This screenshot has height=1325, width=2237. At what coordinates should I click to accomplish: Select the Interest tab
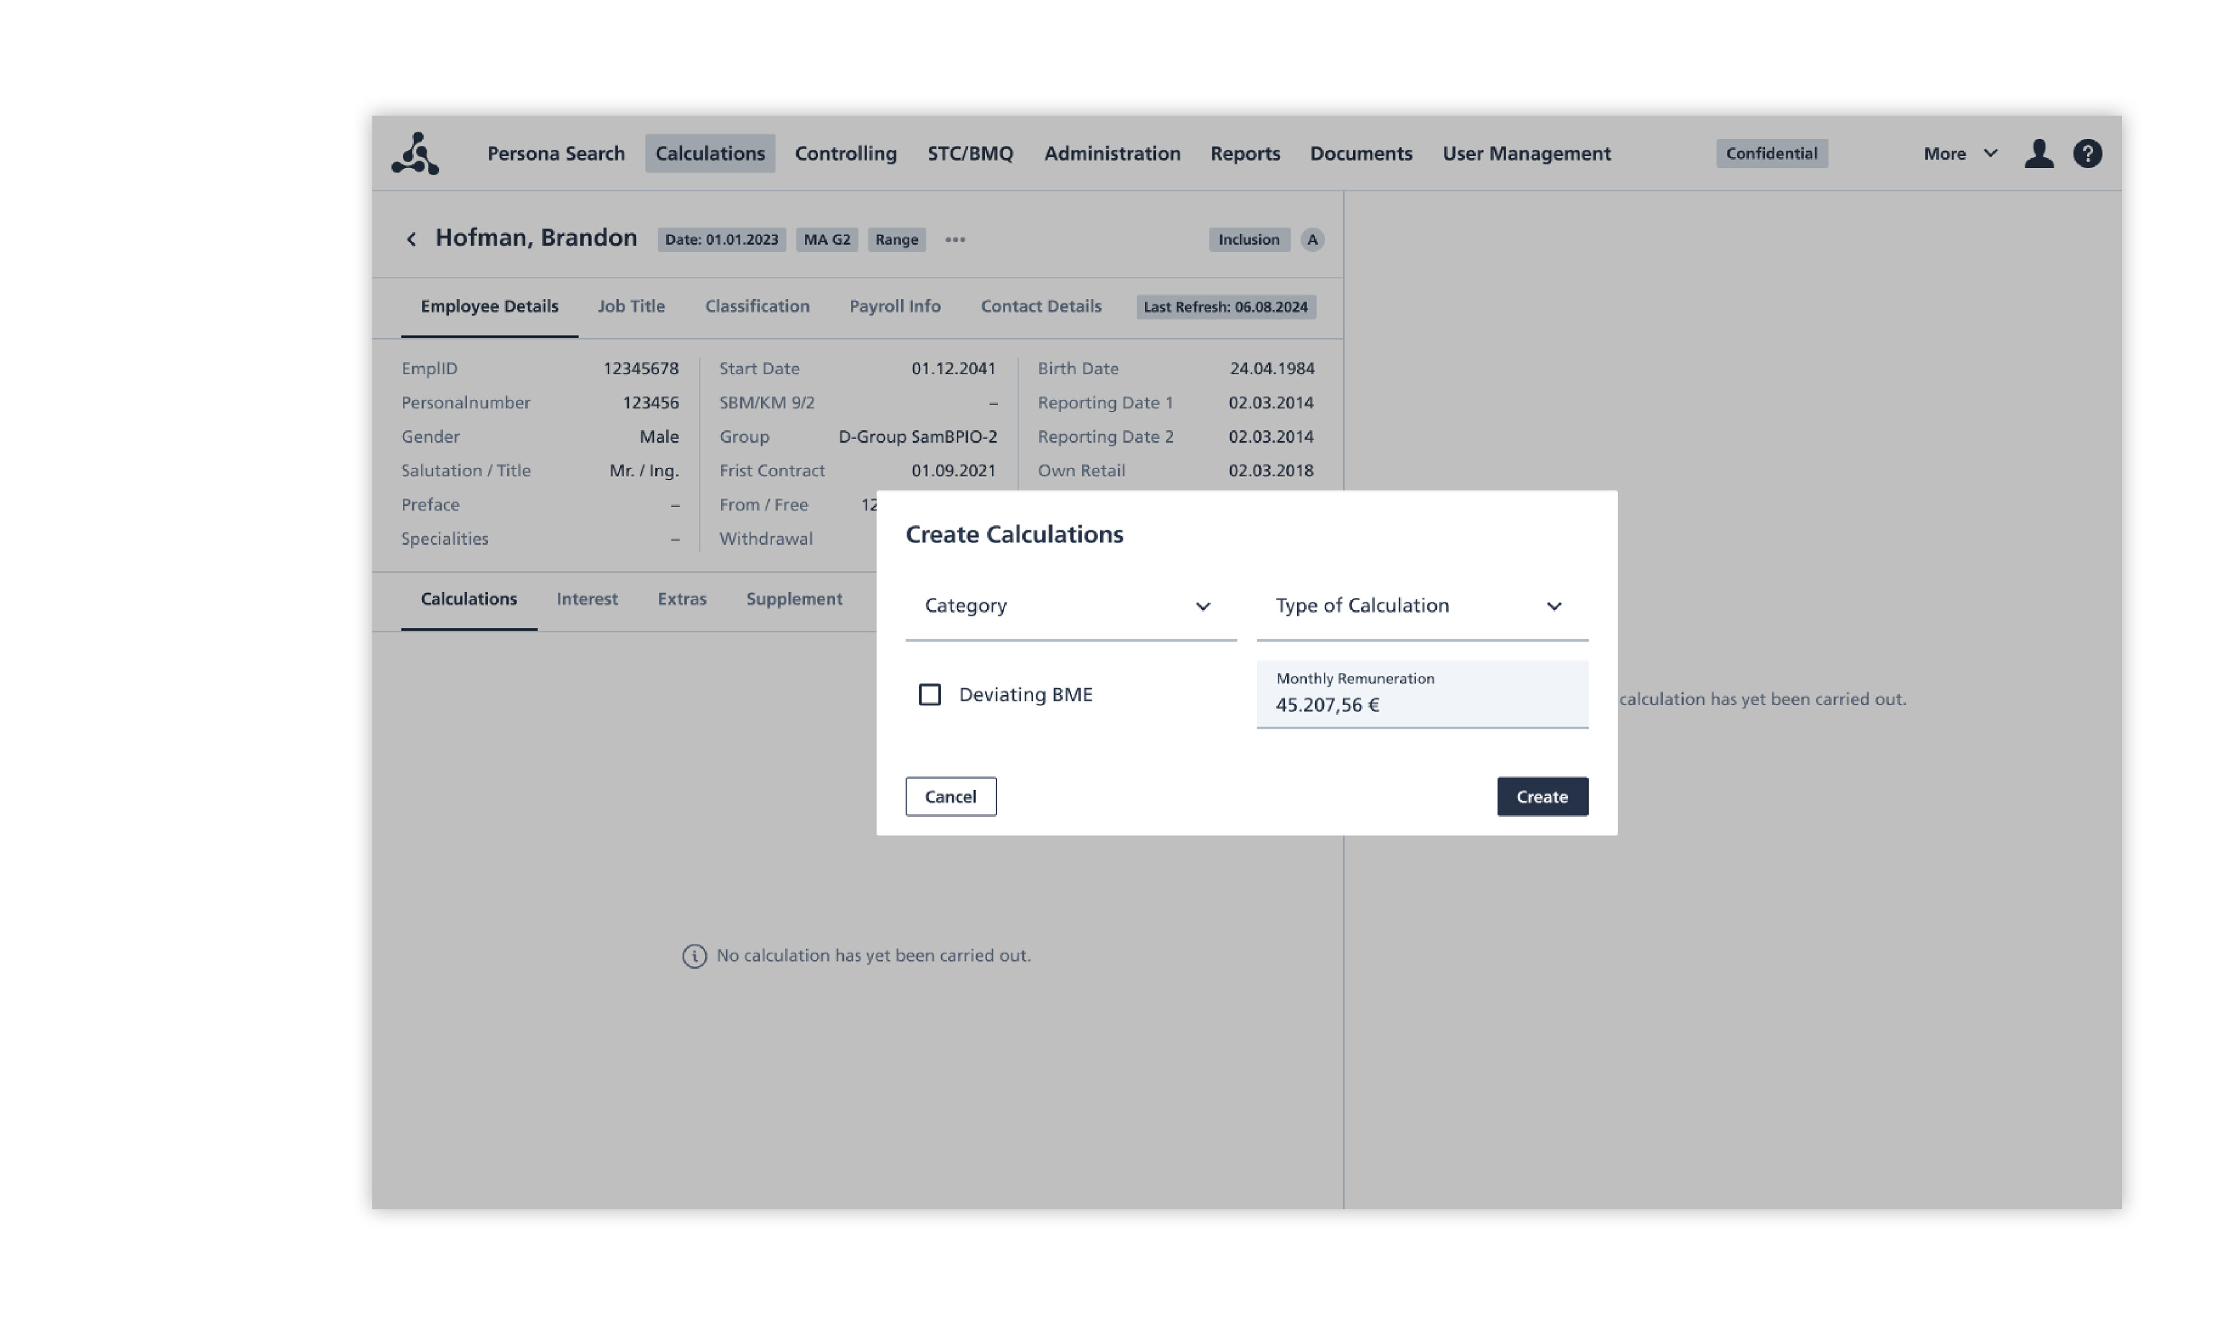(587, 599)
